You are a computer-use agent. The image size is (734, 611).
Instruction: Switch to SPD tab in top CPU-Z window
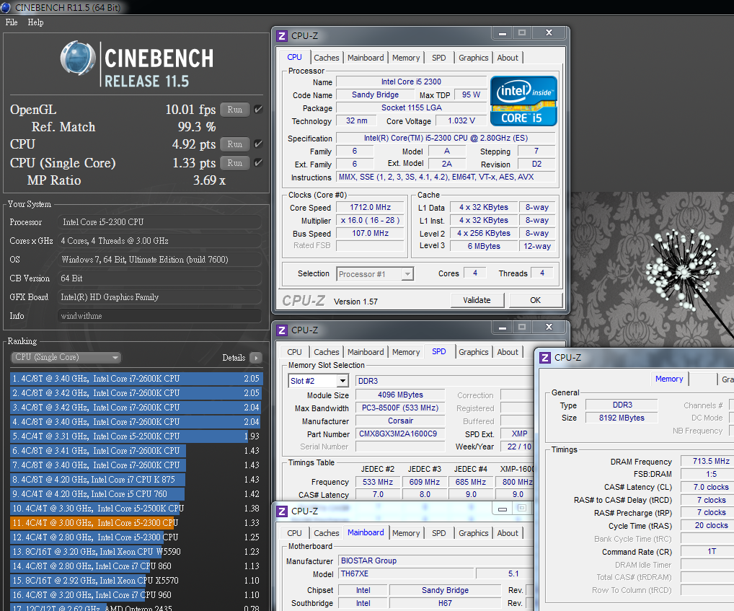tap(438, 58)
